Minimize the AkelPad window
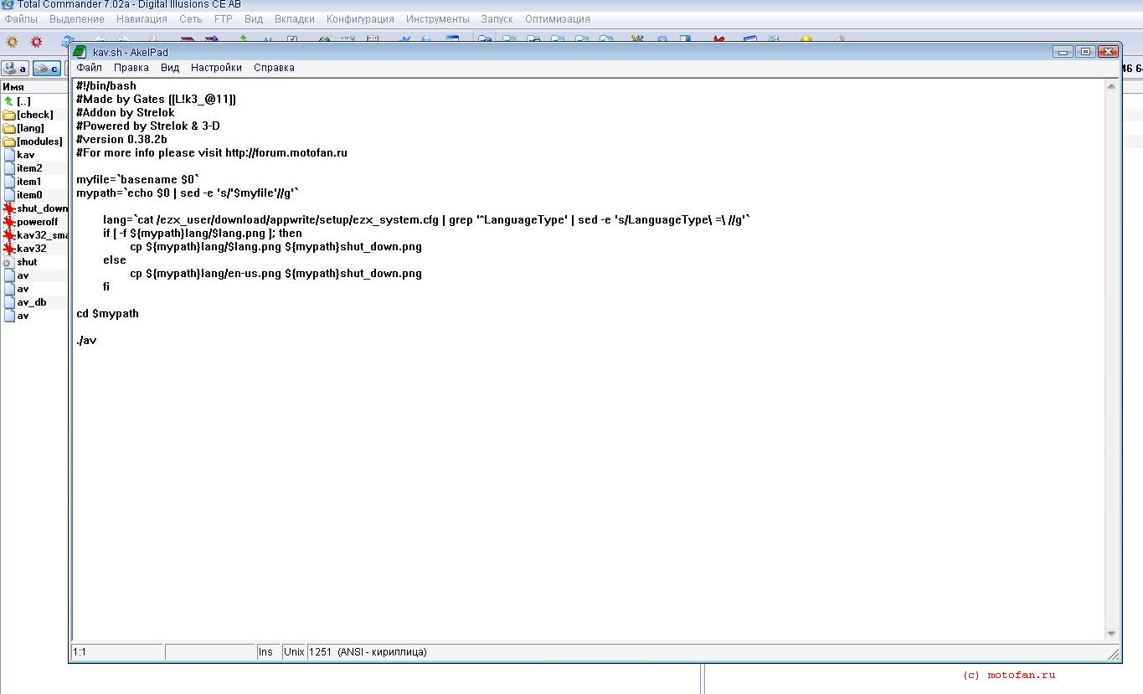 [1064, 52]
